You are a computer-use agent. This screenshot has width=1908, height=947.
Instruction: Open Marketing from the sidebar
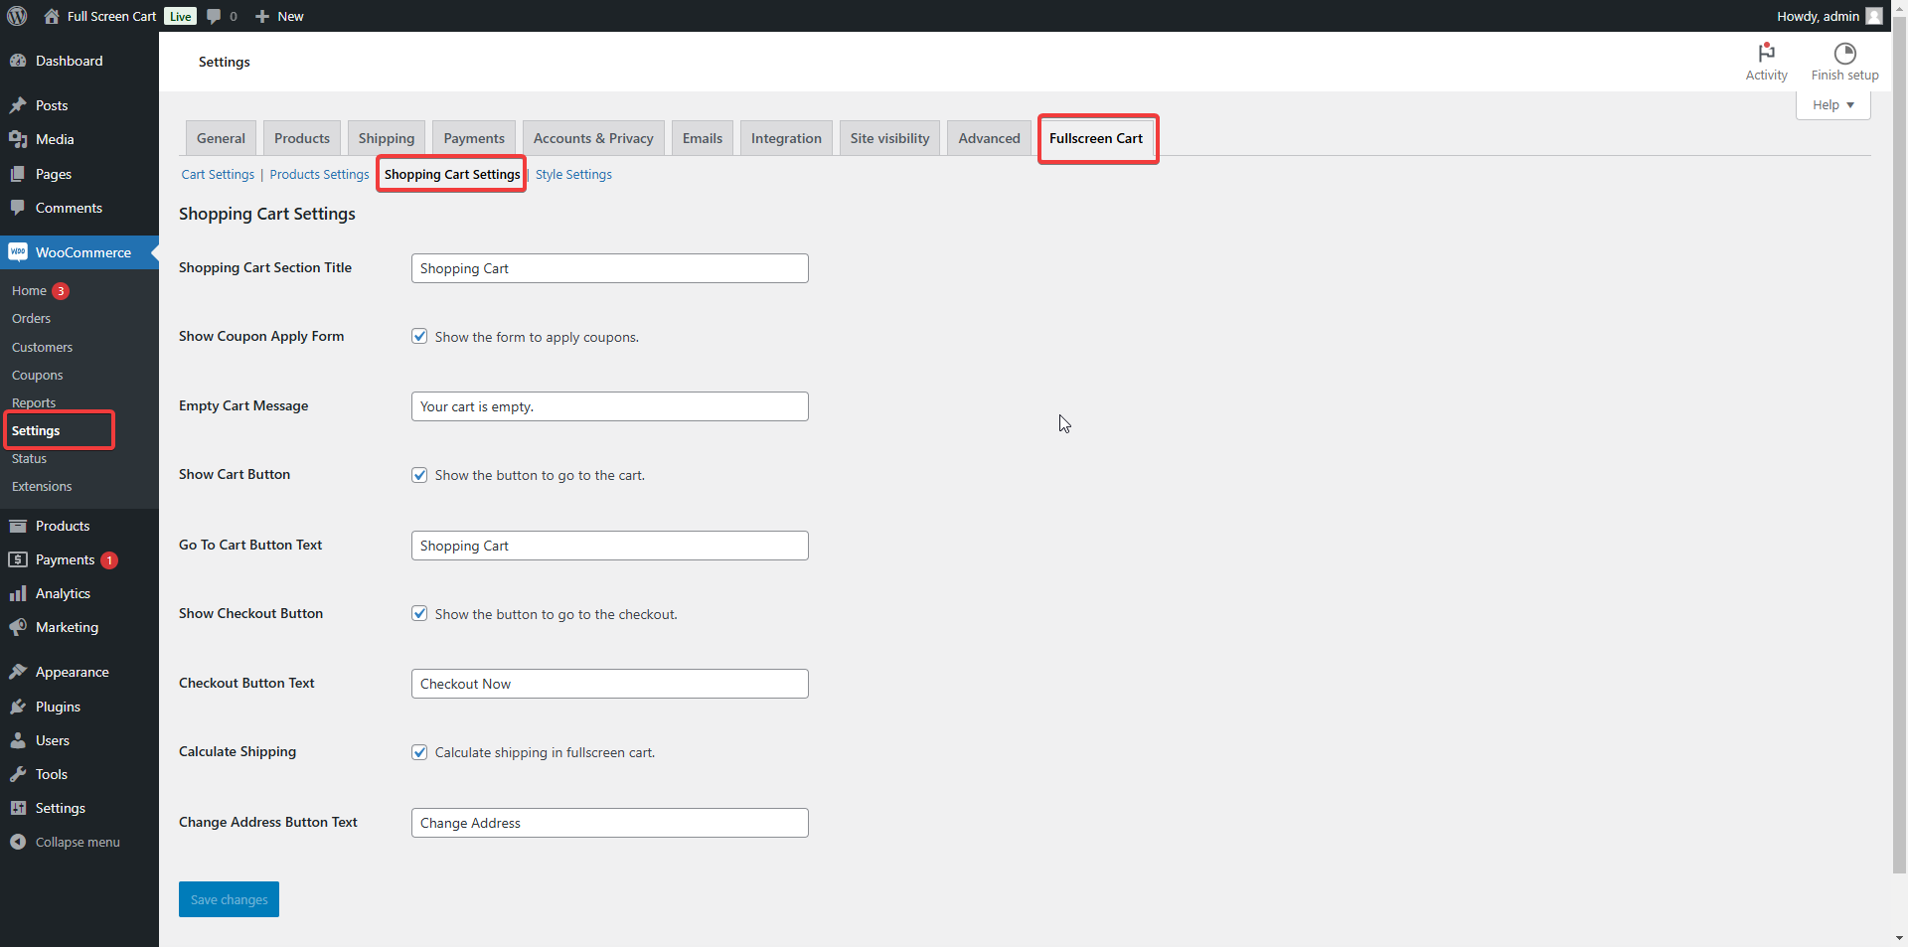point(67,627)
